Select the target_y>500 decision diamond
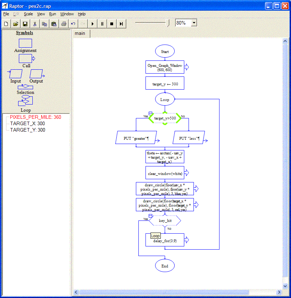The image size is (291, 298). pyautogui.click(x=165, y=118)
